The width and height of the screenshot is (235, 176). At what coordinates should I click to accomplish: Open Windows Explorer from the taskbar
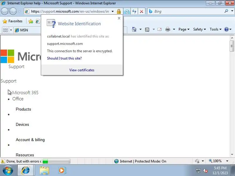[x=44, y=170]
